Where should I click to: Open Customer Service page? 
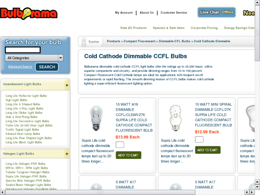[174, 13]
